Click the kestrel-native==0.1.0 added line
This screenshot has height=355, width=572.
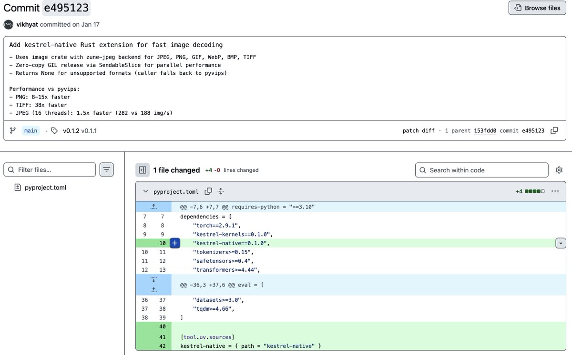pyautogui.click(x=231, y=243)
